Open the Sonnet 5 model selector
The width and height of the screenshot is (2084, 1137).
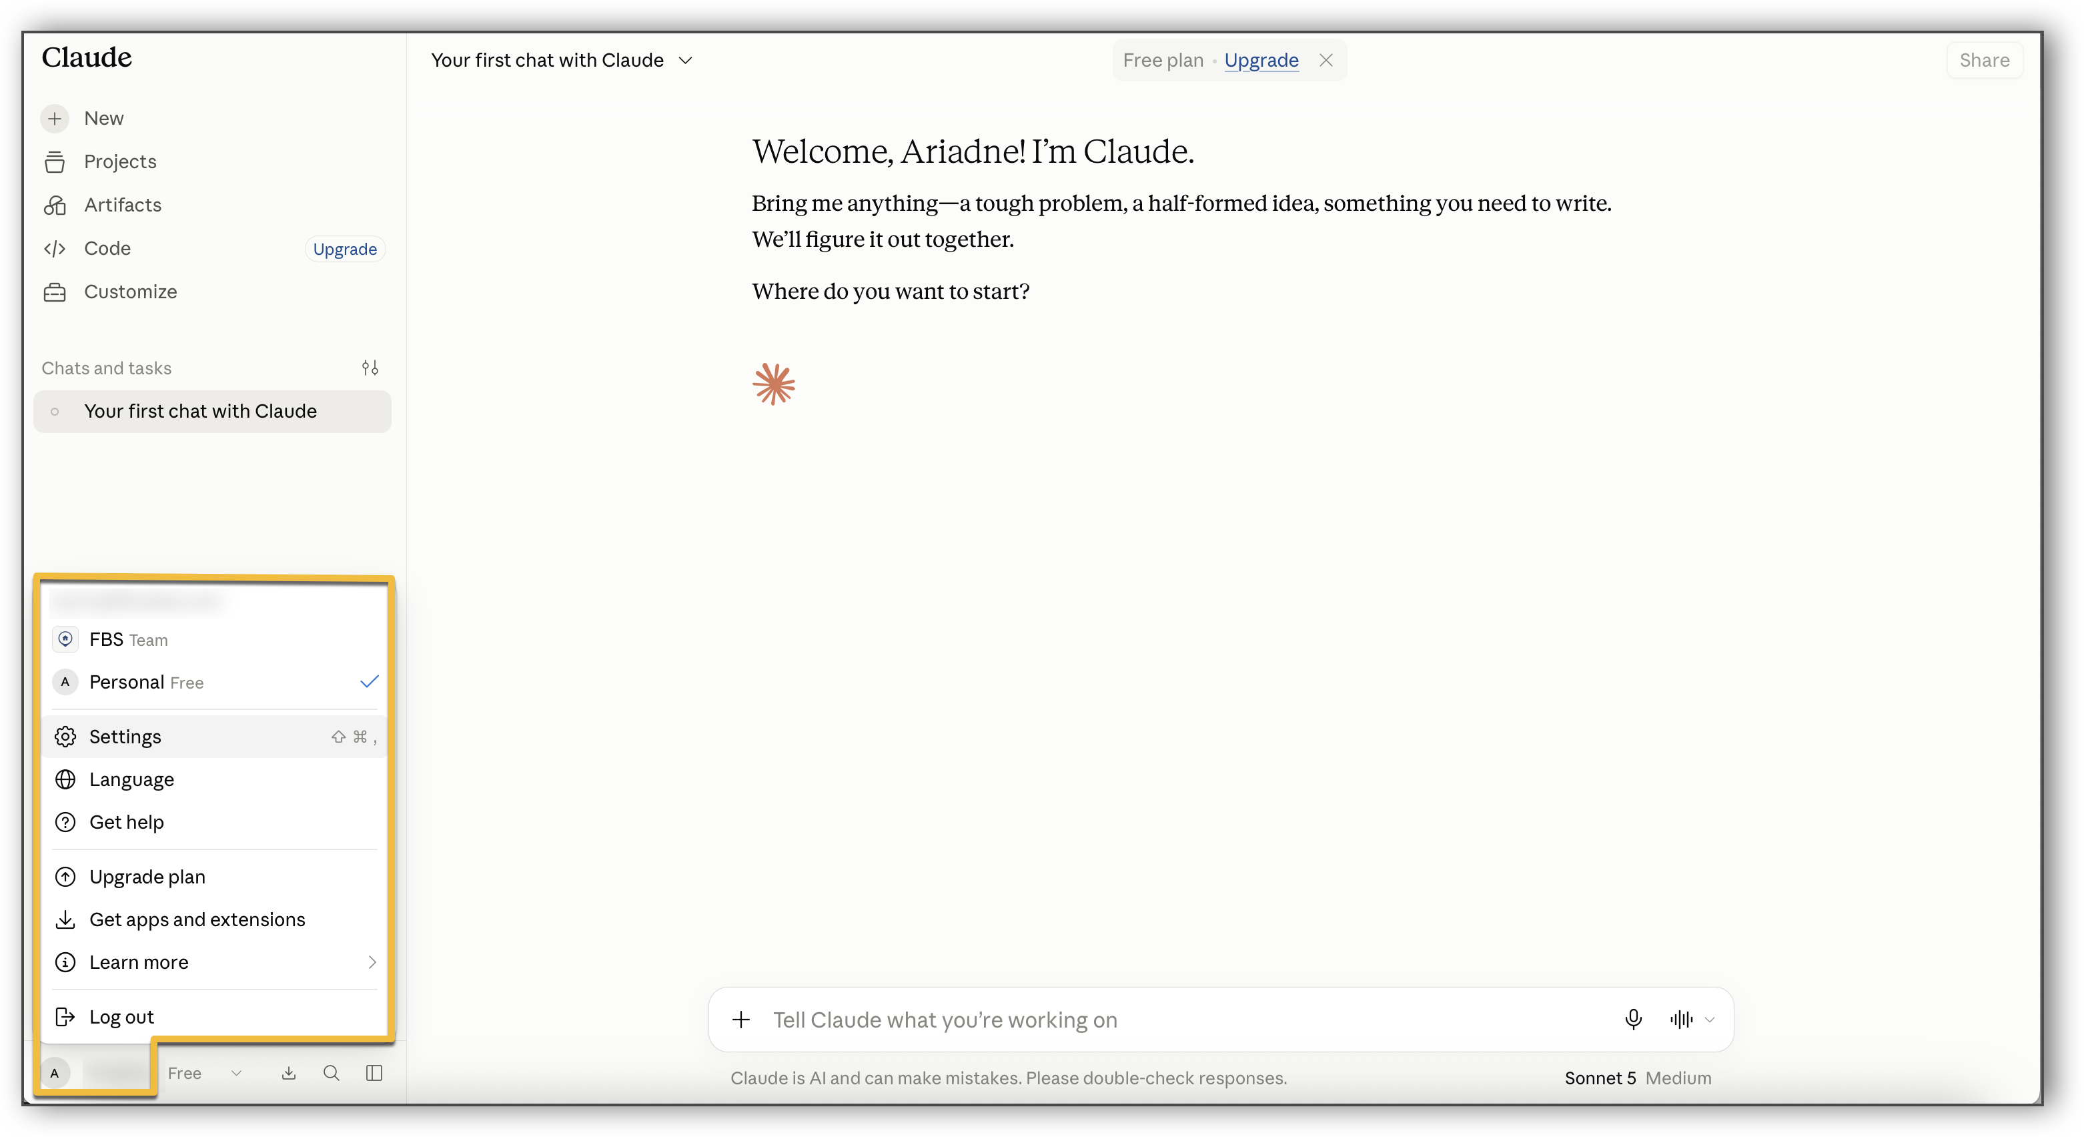click(x=1638, y=1078)
